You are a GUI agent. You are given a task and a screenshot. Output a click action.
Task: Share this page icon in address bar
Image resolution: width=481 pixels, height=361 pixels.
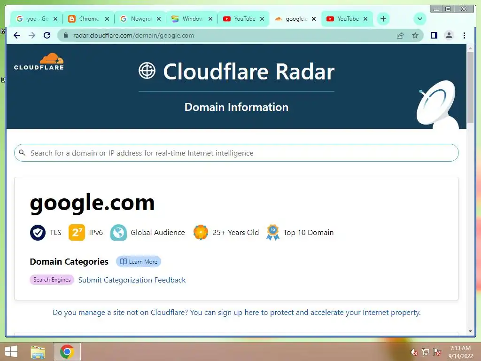coord(400,35)
